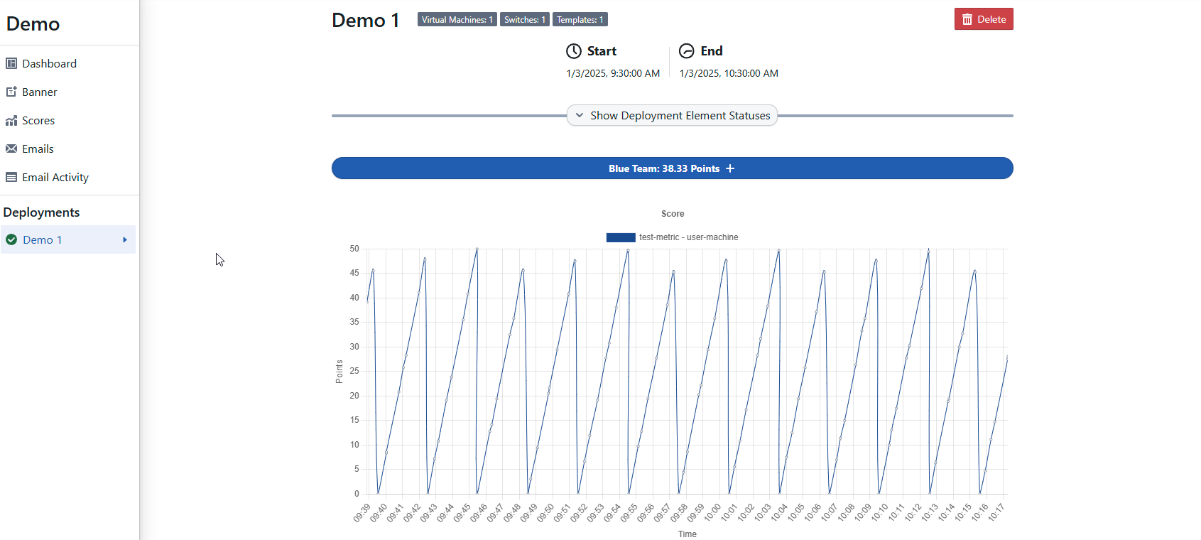Expand the Blue Team points bar
The image size is (1201, 540).
(x=672, y=168)
